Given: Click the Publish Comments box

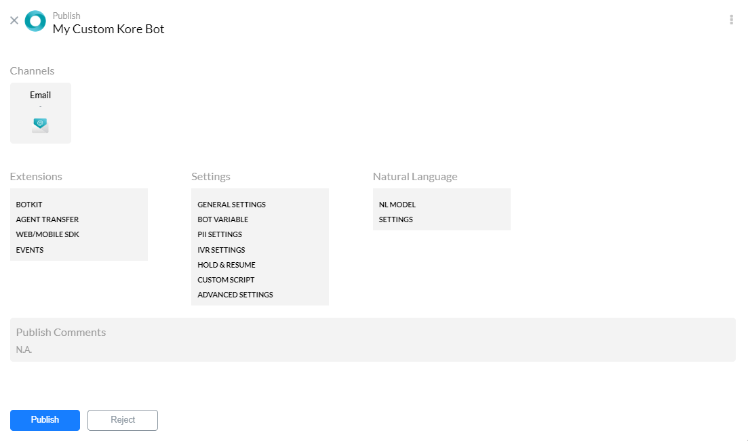Looking at the screenshot, I should [372, 339].
